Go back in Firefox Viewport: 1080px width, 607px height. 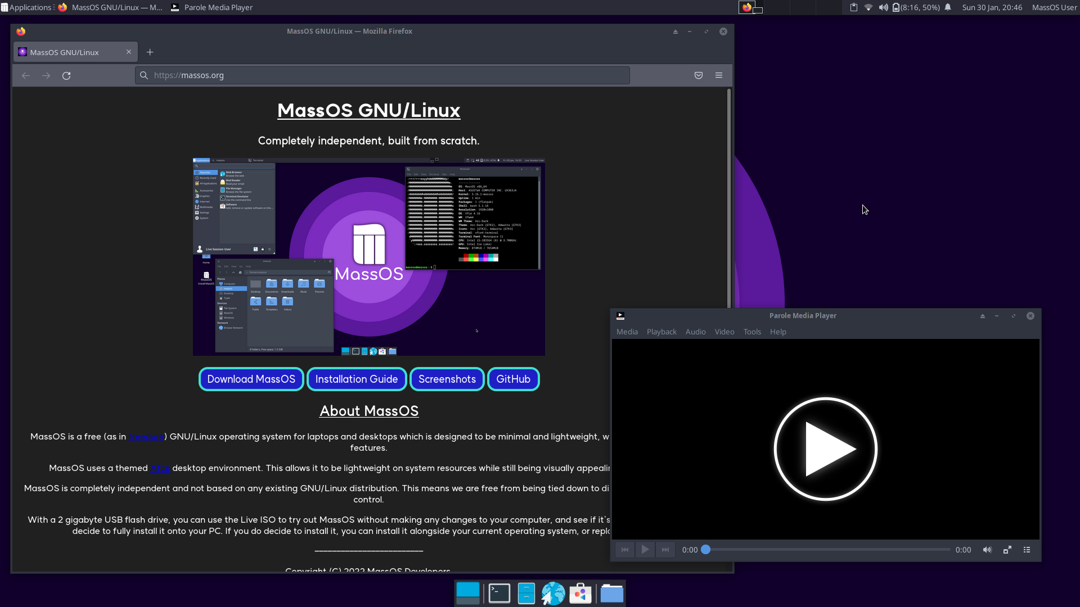(26, 75)
